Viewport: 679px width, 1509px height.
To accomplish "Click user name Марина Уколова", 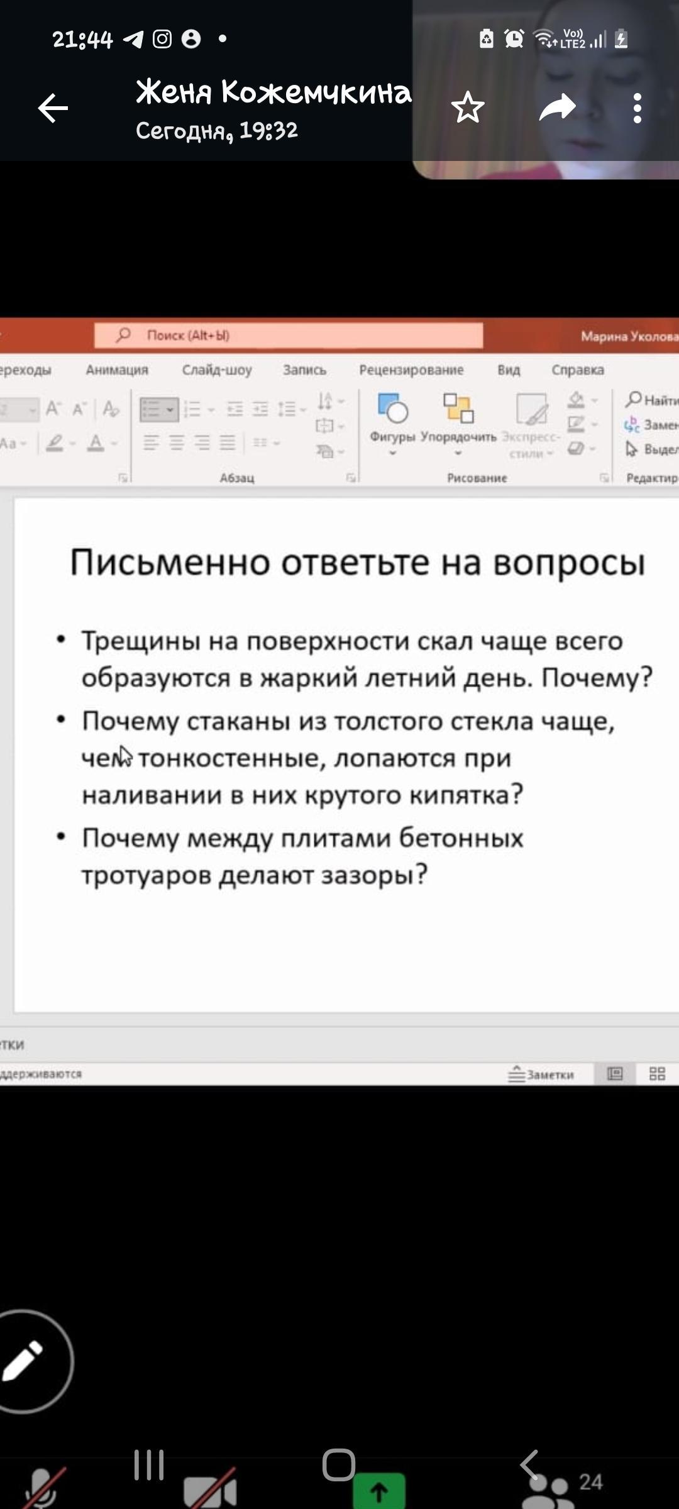I will (x=629, y=336).
